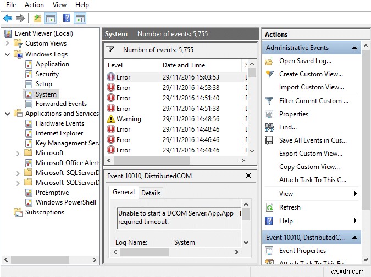The height and width of the screenshot is (277, 371).
Task: Expand the Microsoft folder node
Action: coord(18,153)
